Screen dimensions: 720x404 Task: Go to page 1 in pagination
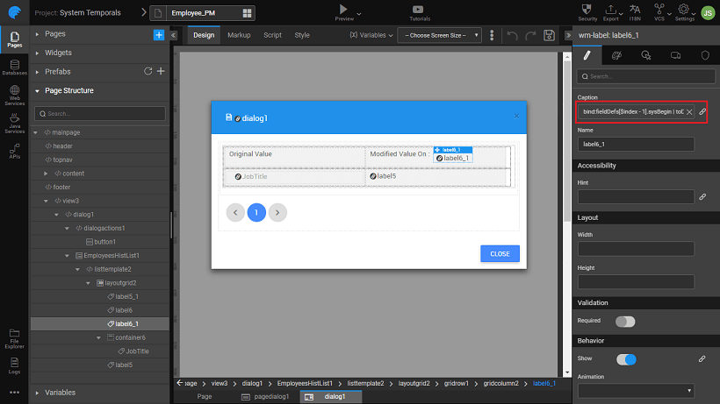(256, 212)
